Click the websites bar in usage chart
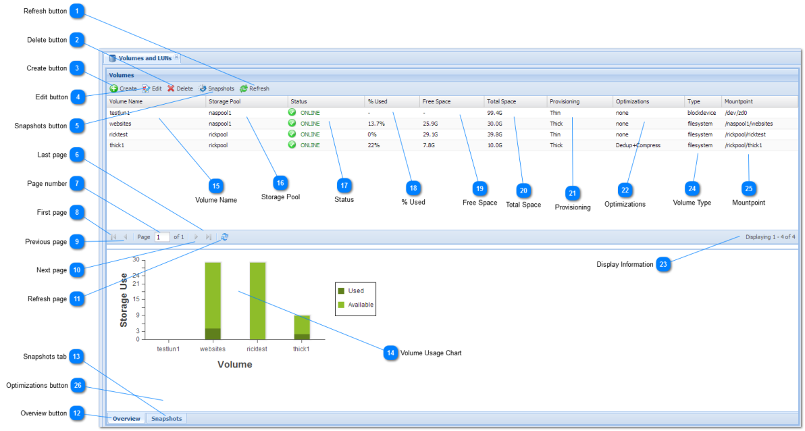805x431 pixels. [213, 301]
